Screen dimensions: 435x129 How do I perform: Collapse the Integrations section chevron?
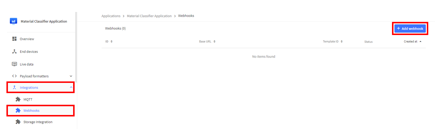(71, 88)
